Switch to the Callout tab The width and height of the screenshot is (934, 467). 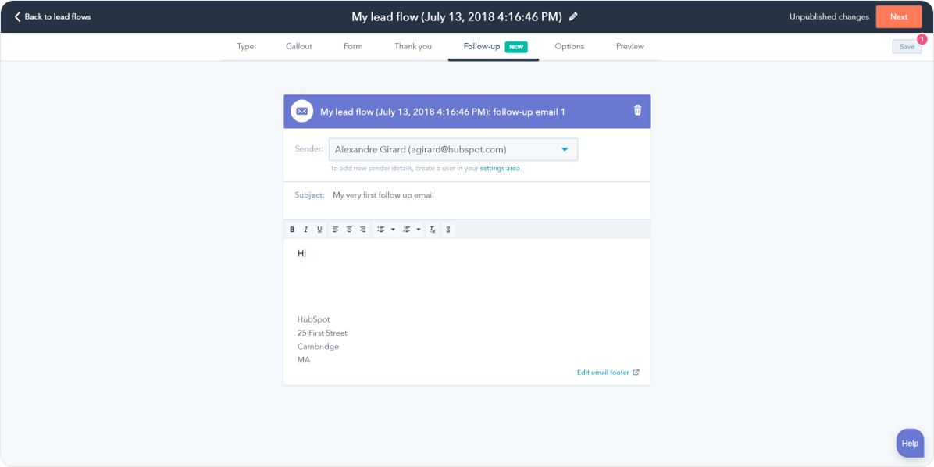coord(298,47)
